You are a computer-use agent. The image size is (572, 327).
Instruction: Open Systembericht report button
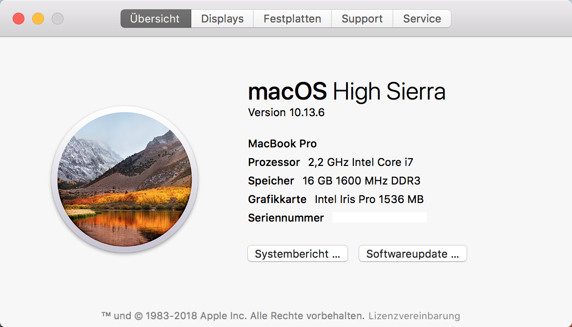click(297, 254)
